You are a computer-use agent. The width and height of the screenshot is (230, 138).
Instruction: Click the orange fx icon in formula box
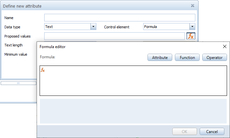pos(43,70)
